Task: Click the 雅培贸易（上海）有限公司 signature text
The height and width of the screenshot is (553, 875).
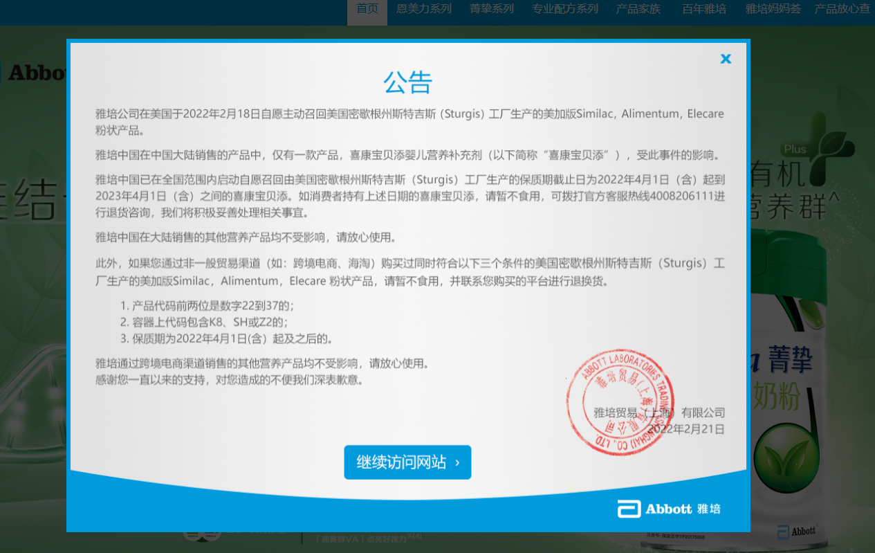Action: click(659, 413)
